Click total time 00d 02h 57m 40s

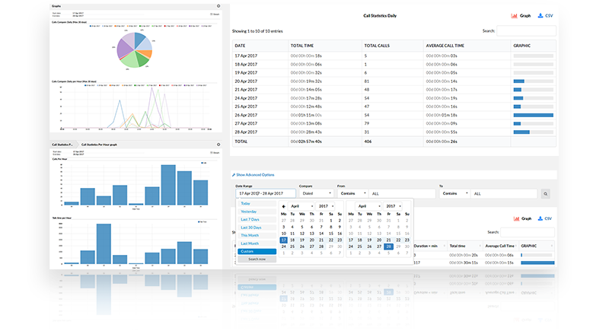click(x=306, y=142)
